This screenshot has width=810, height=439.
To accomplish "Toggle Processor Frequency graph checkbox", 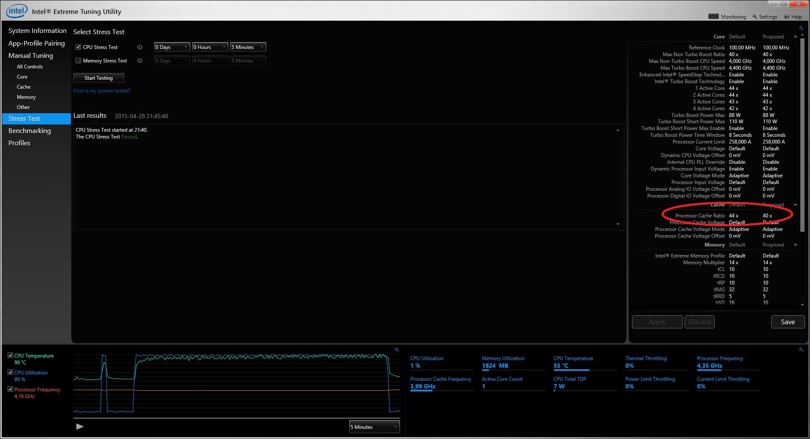I will pyautogui.click(x=11, y=389).
